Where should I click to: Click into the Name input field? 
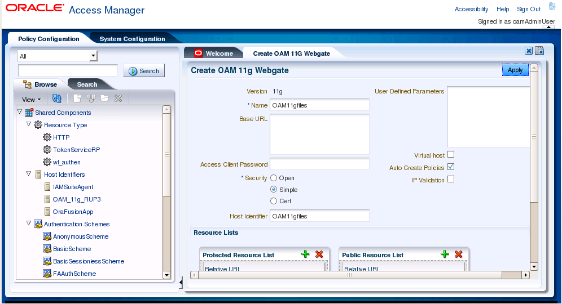[x=319, y=105]
